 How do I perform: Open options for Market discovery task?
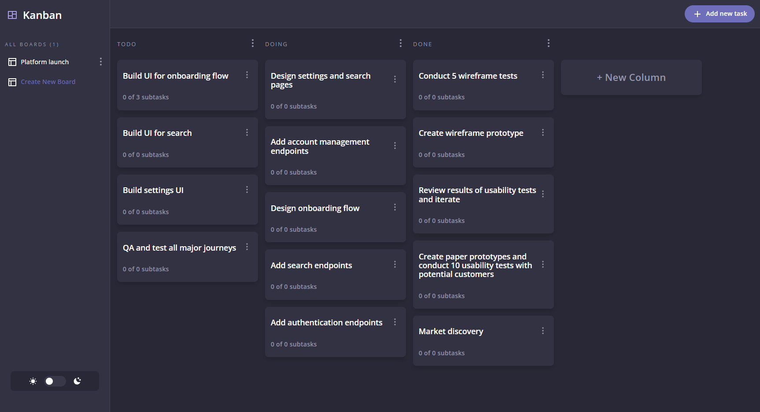(543, 331)
